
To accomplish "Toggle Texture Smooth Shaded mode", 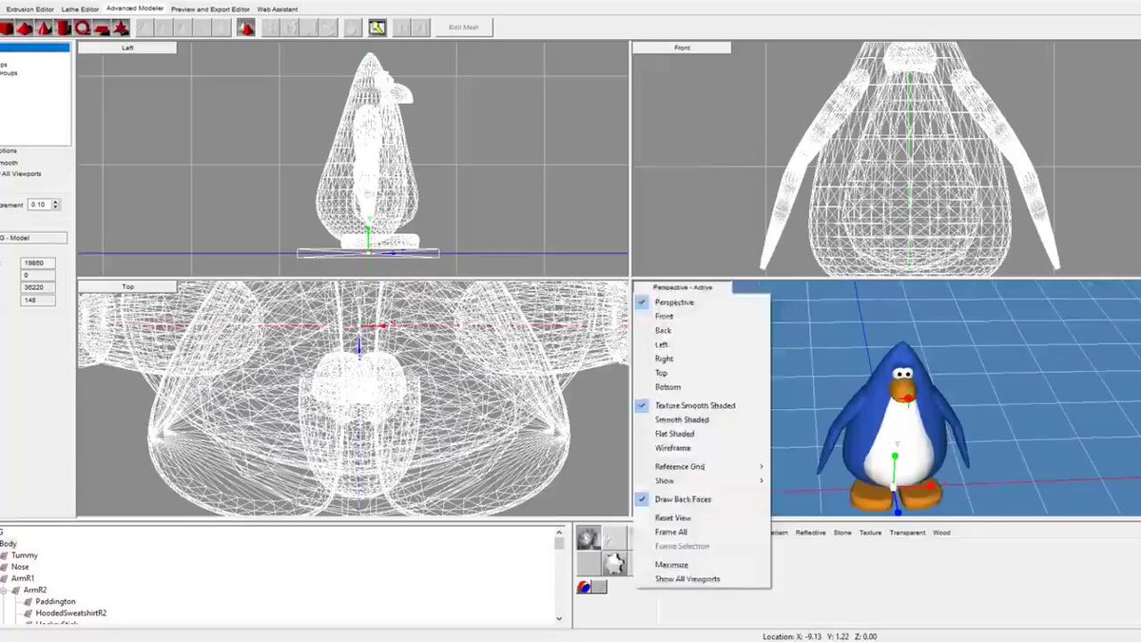I will click(695, 406).
